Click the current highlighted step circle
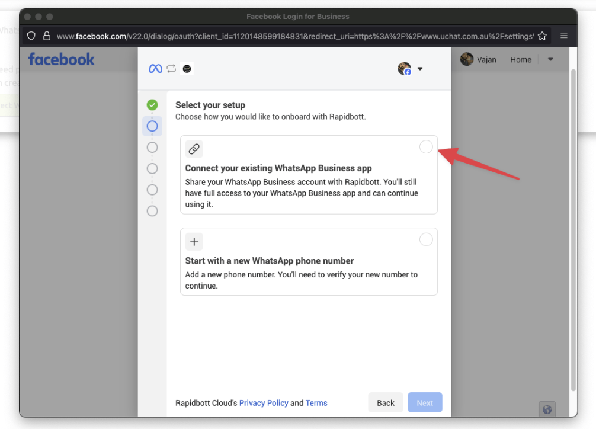The height and width of the screenshot is (429, 596). click(152, 126)
